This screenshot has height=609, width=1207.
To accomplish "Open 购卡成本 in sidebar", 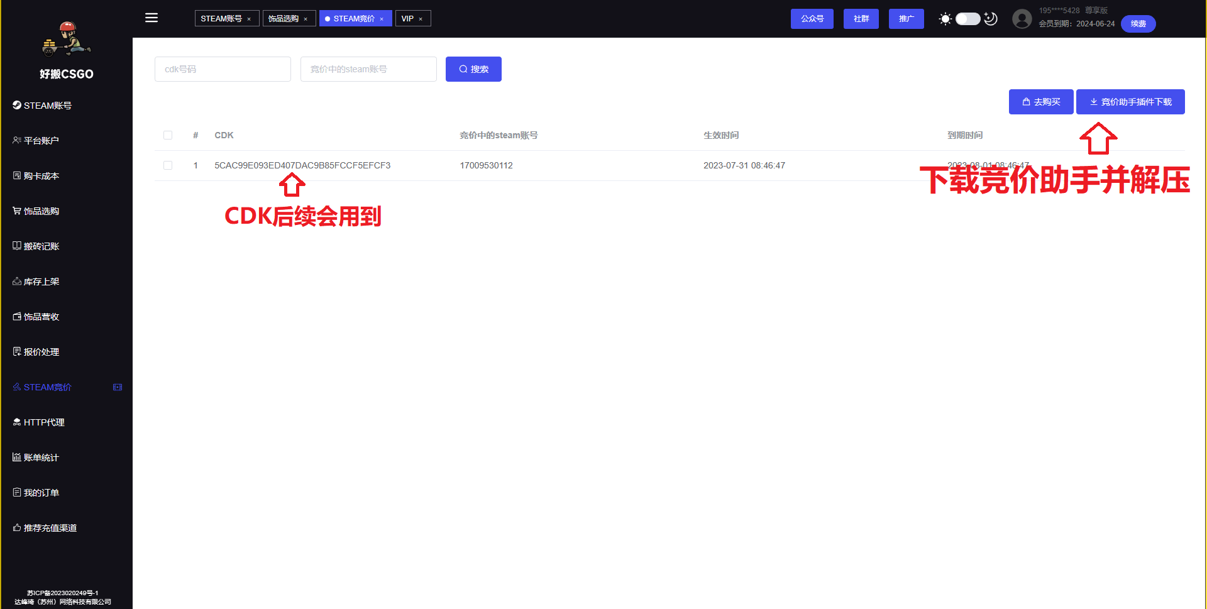I will pos(66,176).
